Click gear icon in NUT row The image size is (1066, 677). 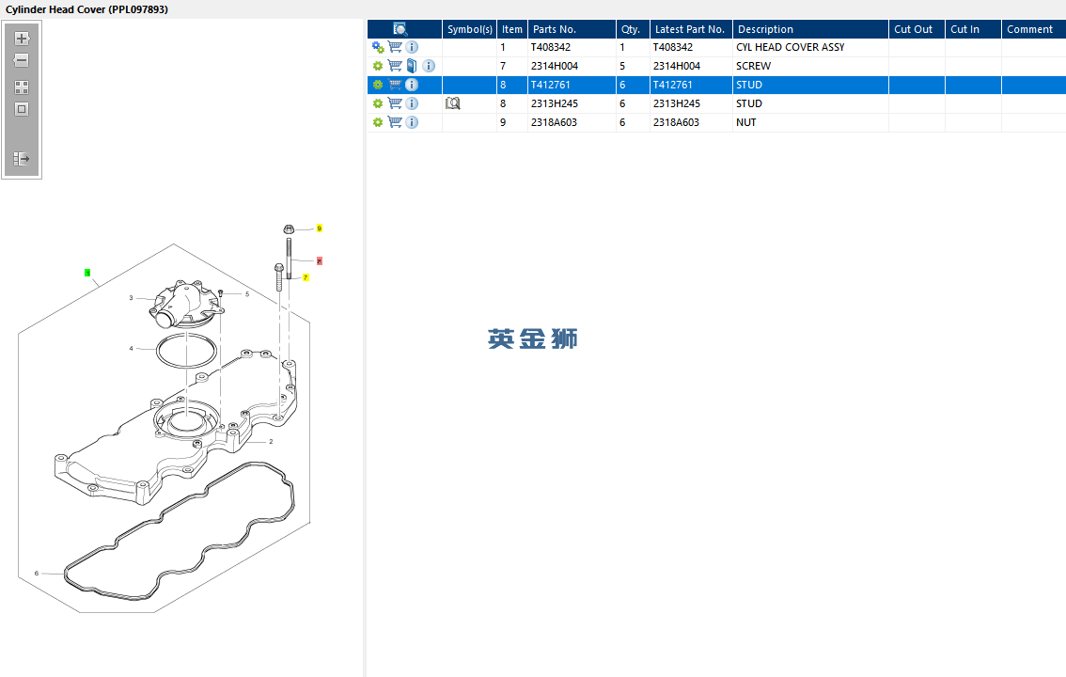378,122
